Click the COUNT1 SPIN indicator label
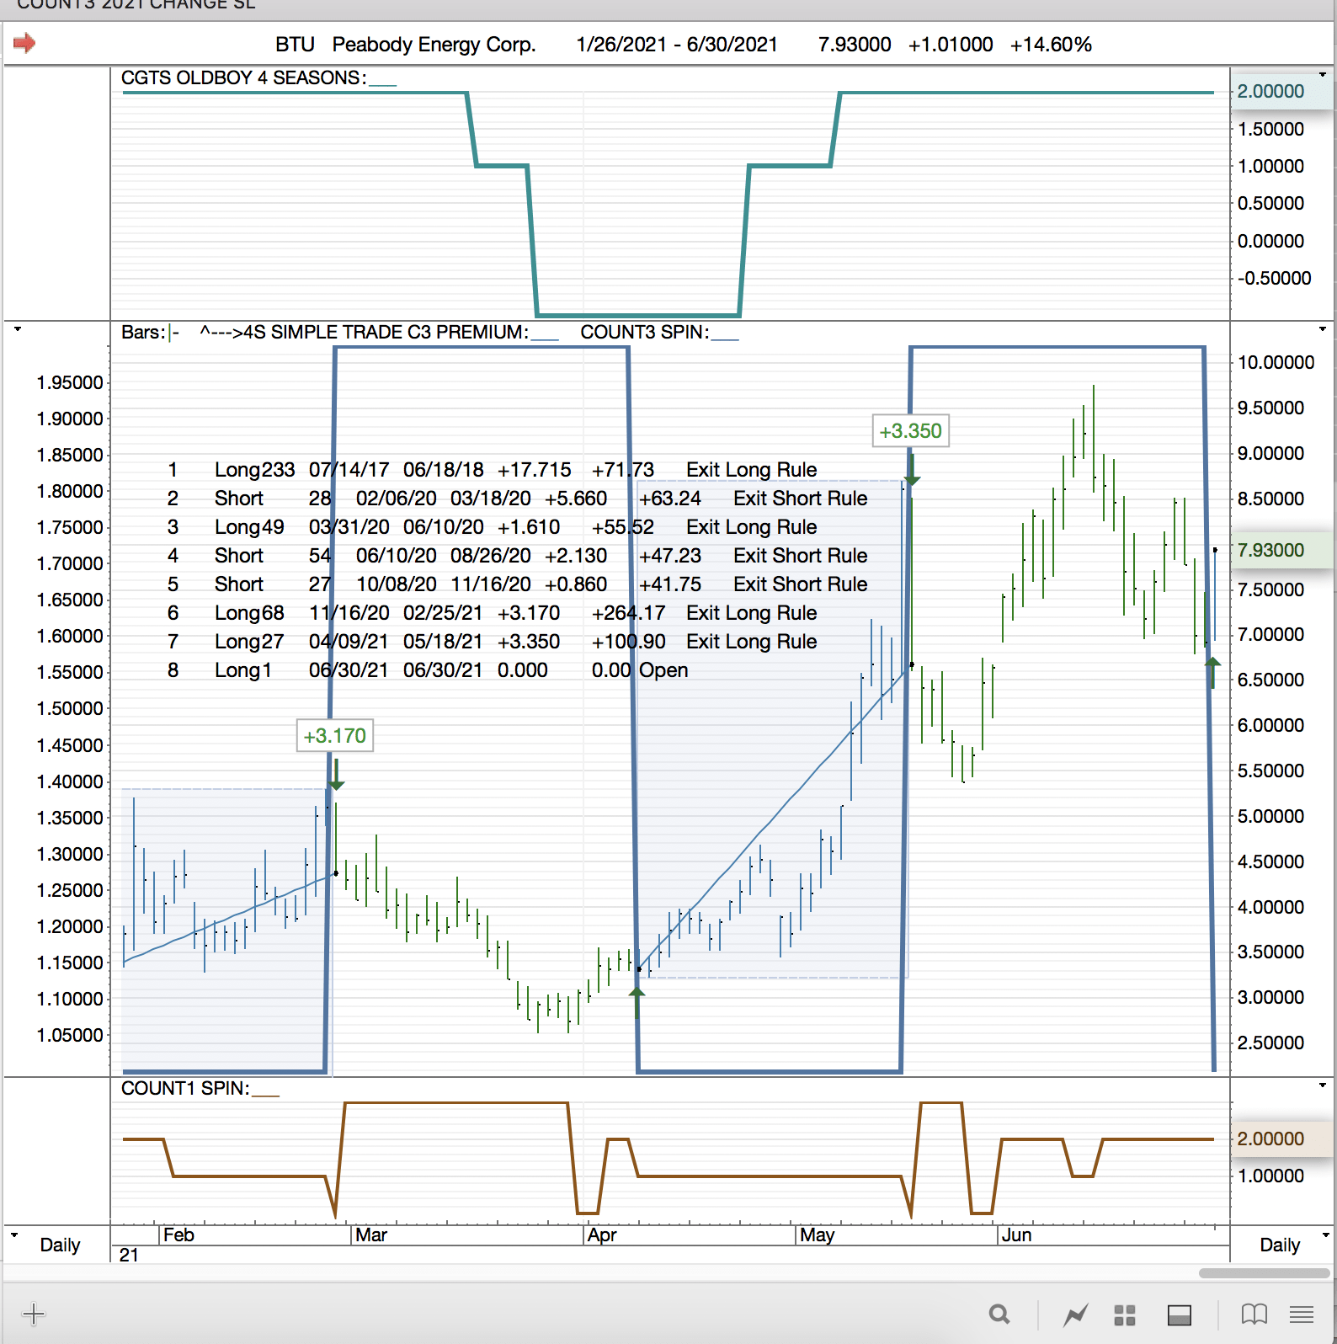The image size is (1337, 1344). [185, 1089]
